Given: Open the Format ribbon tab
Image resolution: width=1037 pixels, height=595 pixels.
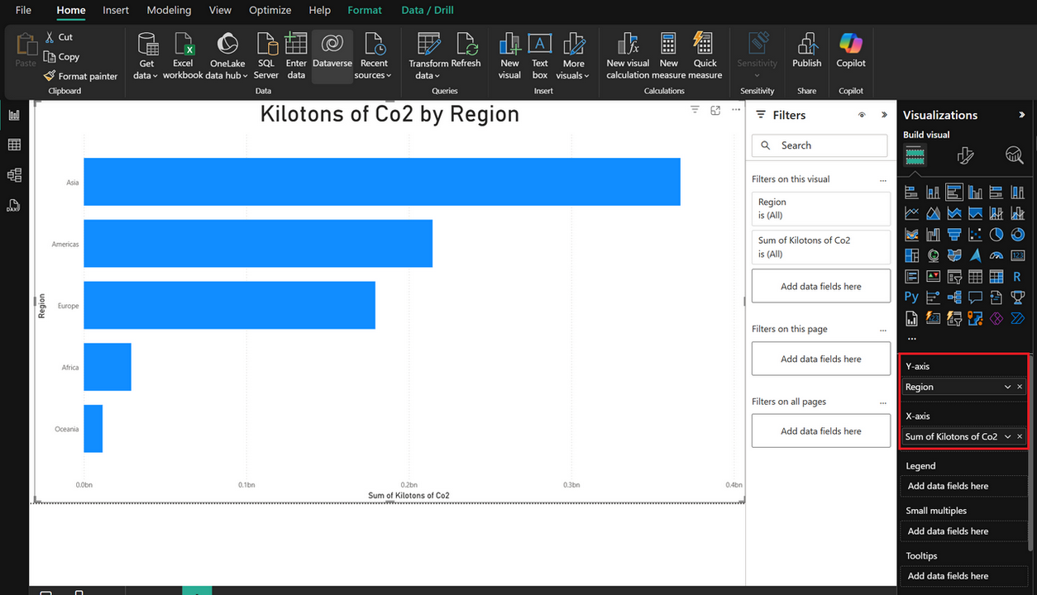Looking at the screenshot, I should pos(365,10).
